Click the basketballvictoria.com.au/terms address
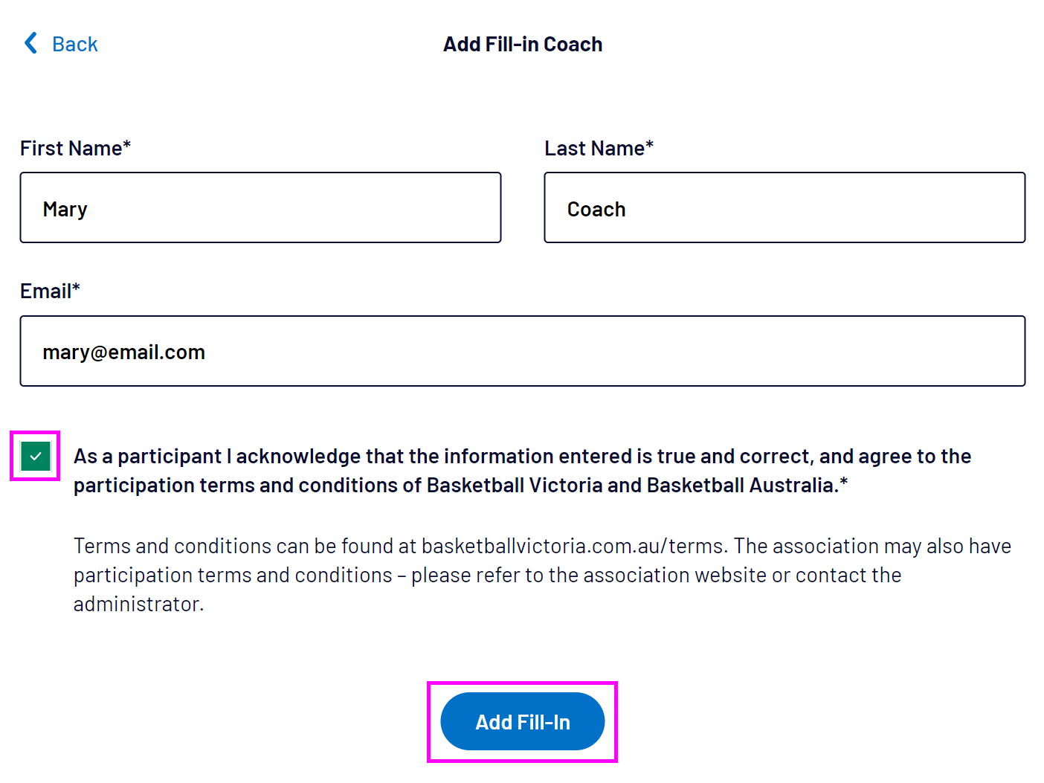This screenshot has height=783, width=1044. tap(573, 547)
